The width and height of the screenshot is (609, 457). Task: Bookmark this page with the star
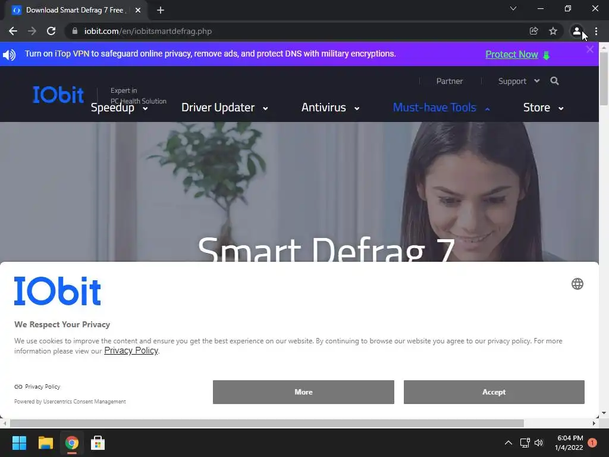(553, 31)
